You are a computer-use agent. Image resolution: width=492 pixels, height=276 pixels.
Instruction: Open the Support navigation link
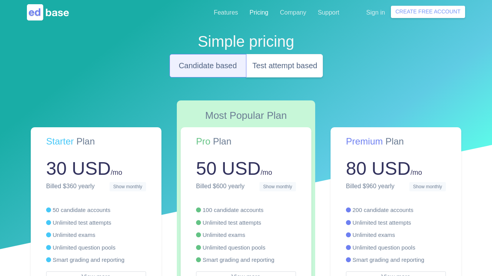point(328,12)
